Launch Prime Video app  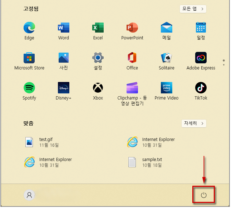[x=167, y=91]
